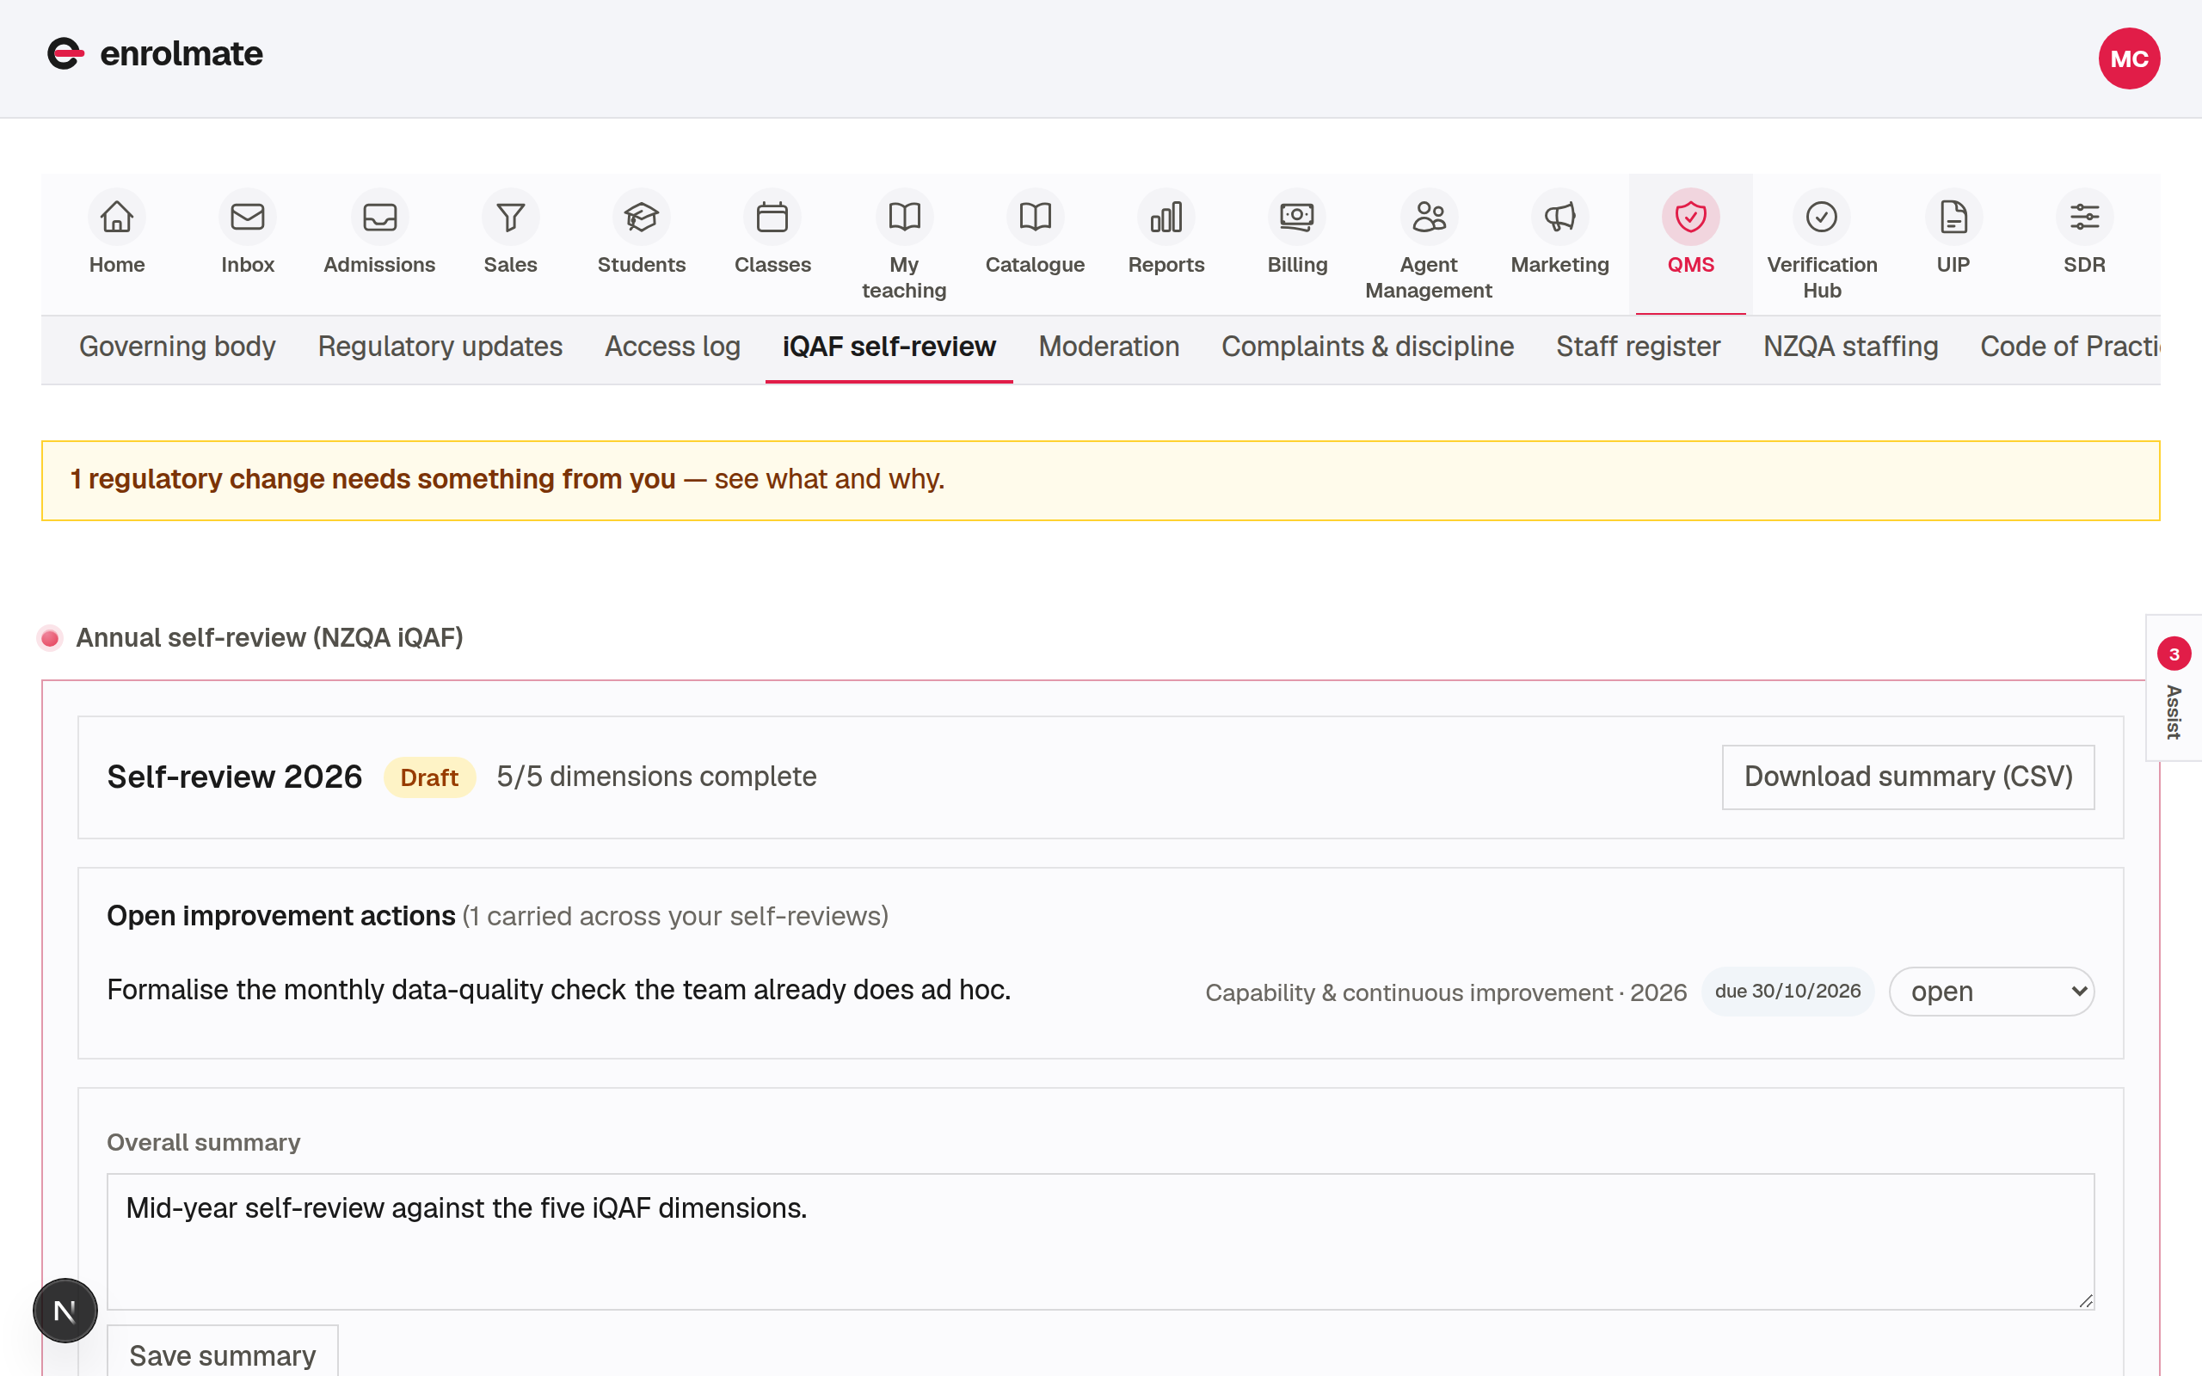Switch to the Governing body tab
Screen dimensions: 2202x1376
coord(177,347)
